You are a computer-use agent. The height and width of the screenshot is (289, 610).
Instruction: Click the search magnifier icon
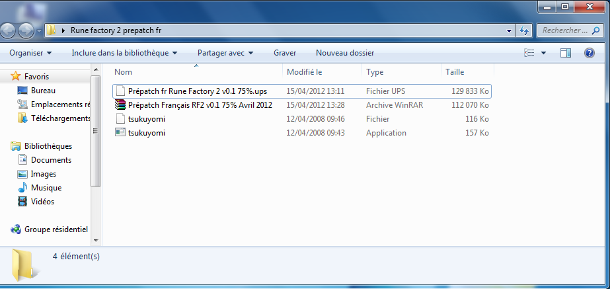point(595,30)
